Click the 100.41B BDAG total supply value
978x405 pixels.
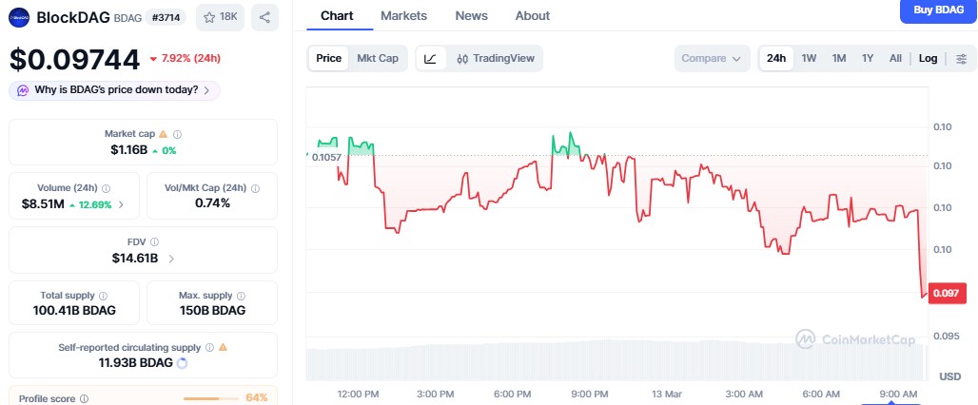tap(74, 310)
